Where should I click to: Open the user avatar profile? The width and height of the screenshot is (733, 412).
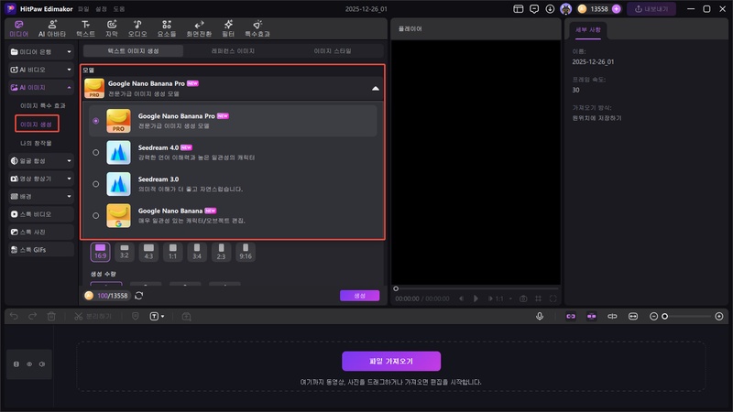coord(565,9)
